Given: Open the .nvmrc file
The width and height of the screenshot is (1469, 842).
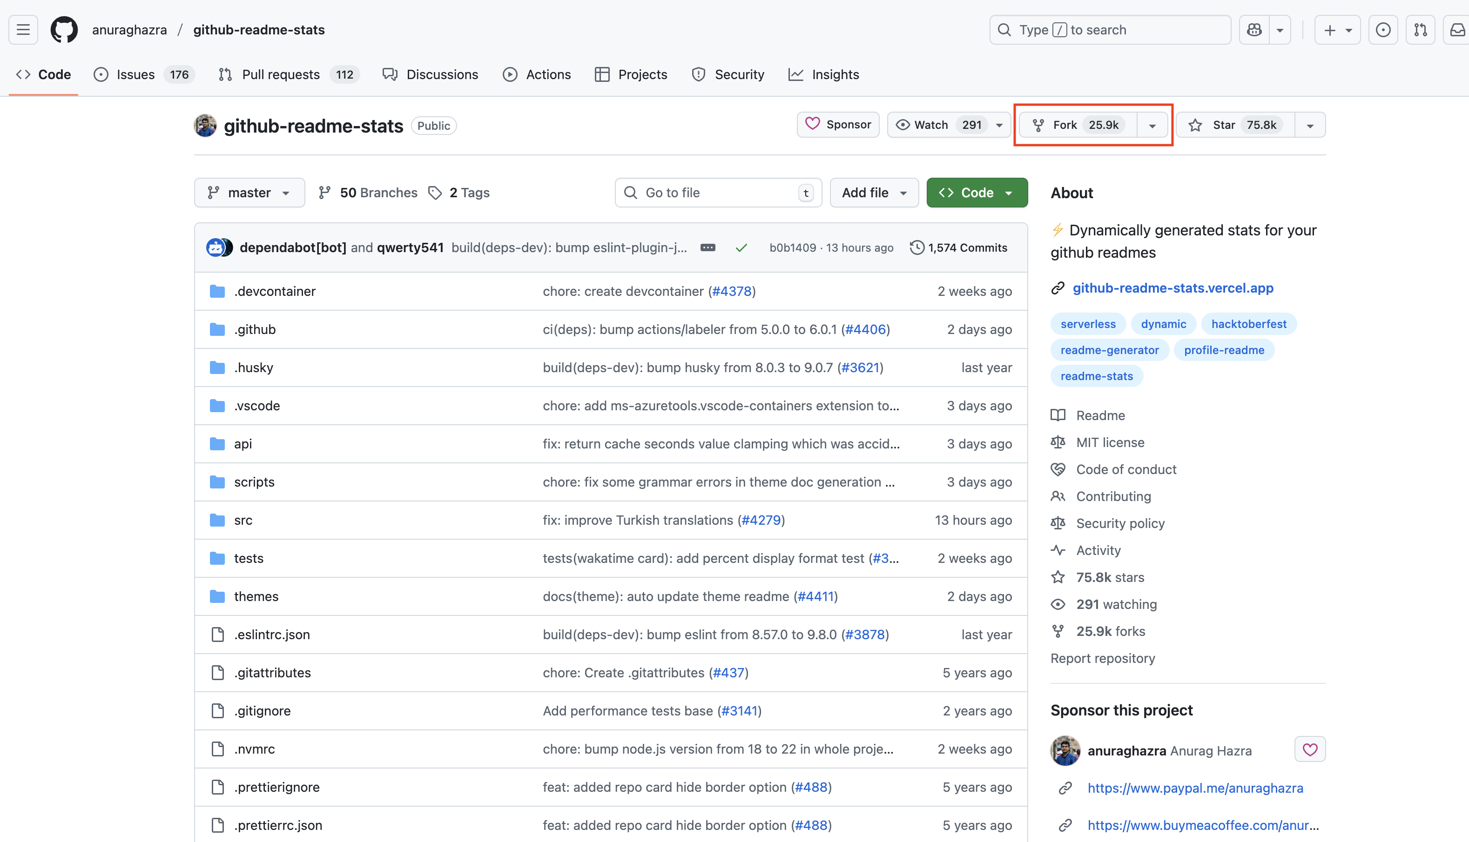Looking at the screenshot, I should pyautogui.click(x=254, y=749).
